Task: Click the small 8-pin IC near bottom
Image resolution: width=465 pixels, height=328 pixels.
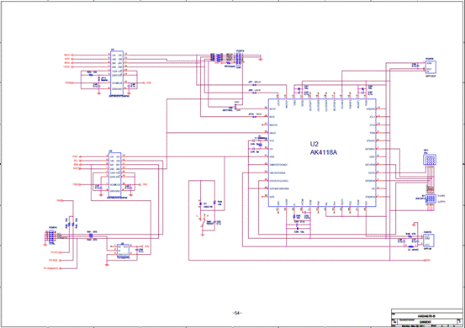Action: 123,251
